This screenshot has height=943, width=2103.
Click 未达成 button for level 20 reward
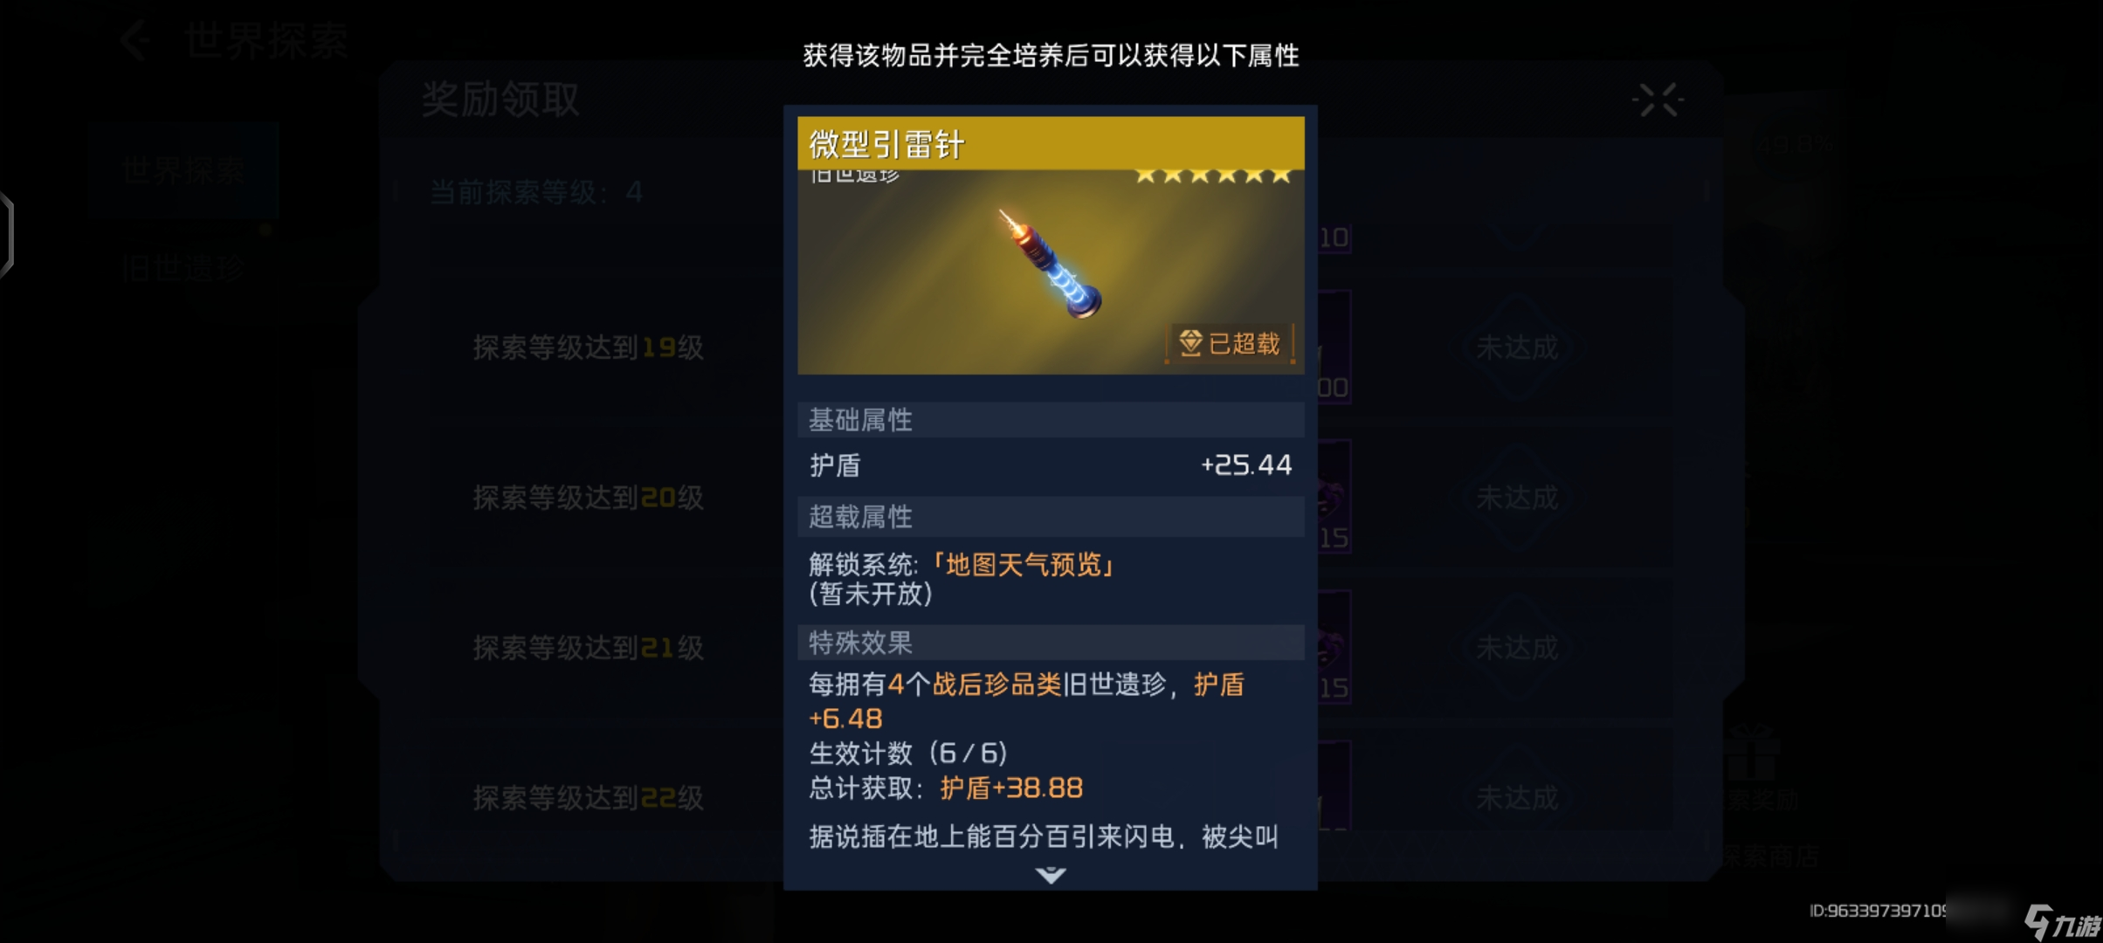click(x=1517, y=498)
